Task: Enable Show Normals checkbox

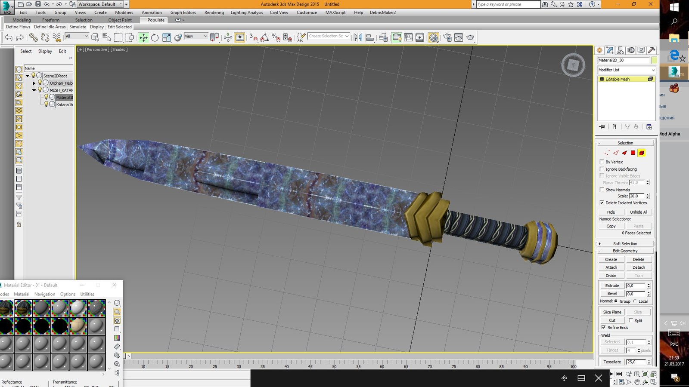Action: 602,190
